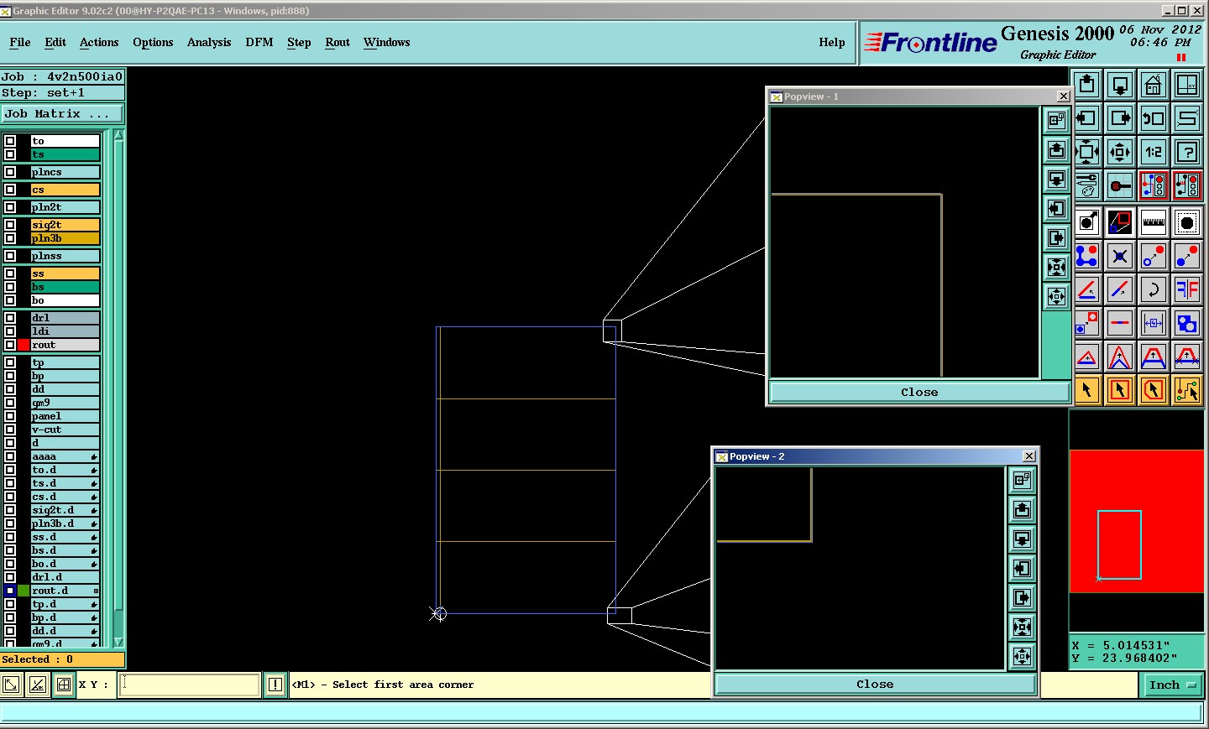Open the Actions menu

[99, 42]
